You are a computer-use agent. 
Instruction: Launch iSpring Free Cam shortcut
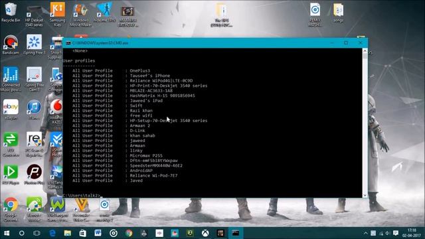pos(34,79)
